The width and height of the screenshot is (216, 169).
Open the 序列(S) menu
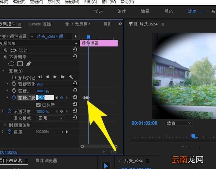[x=54, y=2]
